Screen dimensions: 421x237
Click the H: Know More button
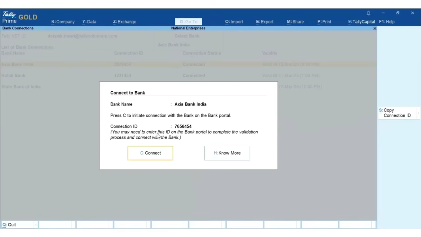pyautogui.click(x=227, y=153)
